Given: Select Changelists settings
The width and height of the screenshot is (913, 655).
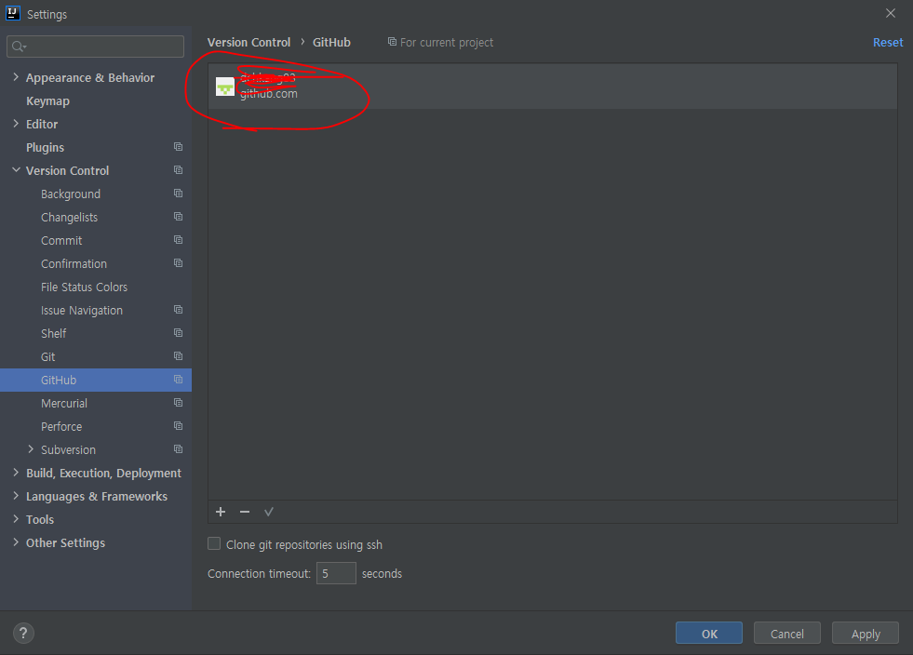Looking at the screenshot, I should click(x=69, y=218).
